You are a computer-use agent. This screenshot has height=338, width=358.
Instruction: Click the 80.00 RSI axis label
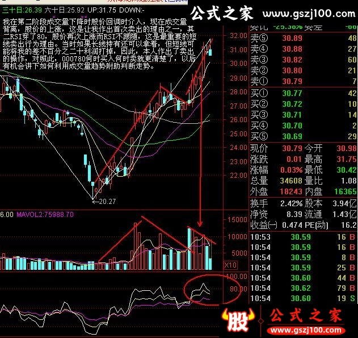(x=239, y=289)
